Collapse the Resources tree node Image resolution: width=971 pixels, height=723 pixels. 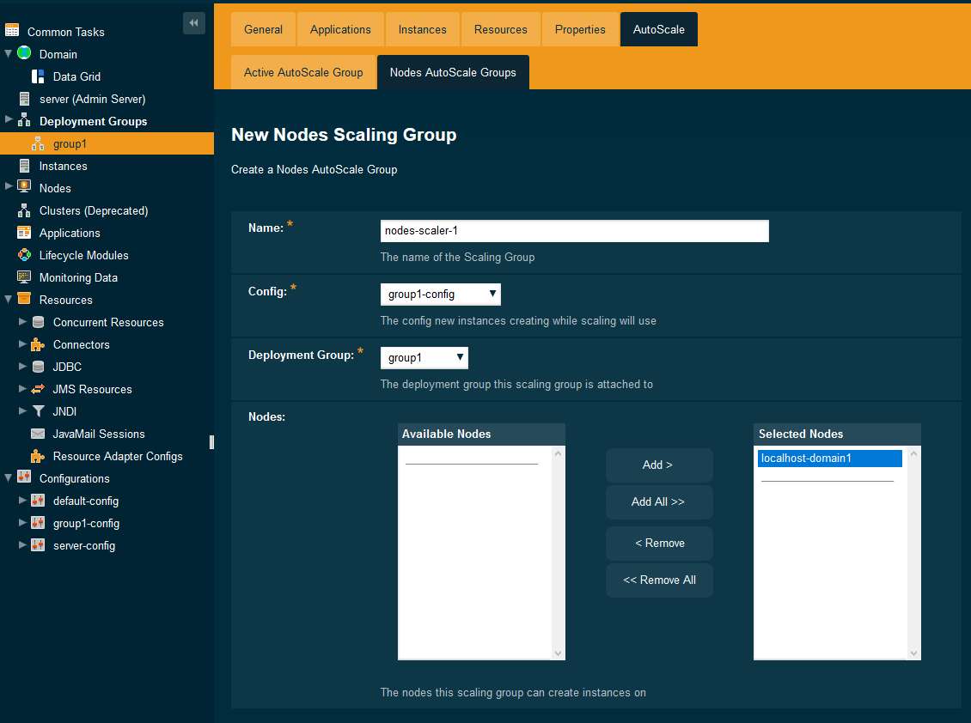8,300
